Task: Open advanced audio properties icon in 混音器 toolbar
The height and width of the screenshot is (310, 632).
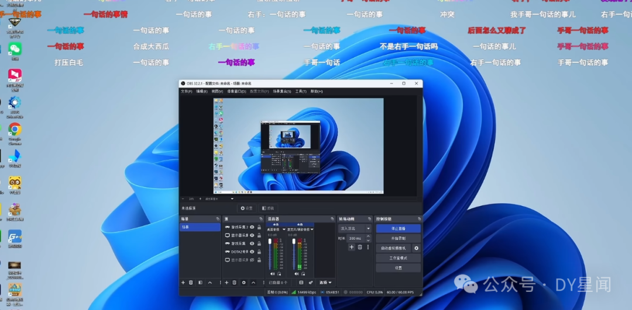Action: pos(311,283)
